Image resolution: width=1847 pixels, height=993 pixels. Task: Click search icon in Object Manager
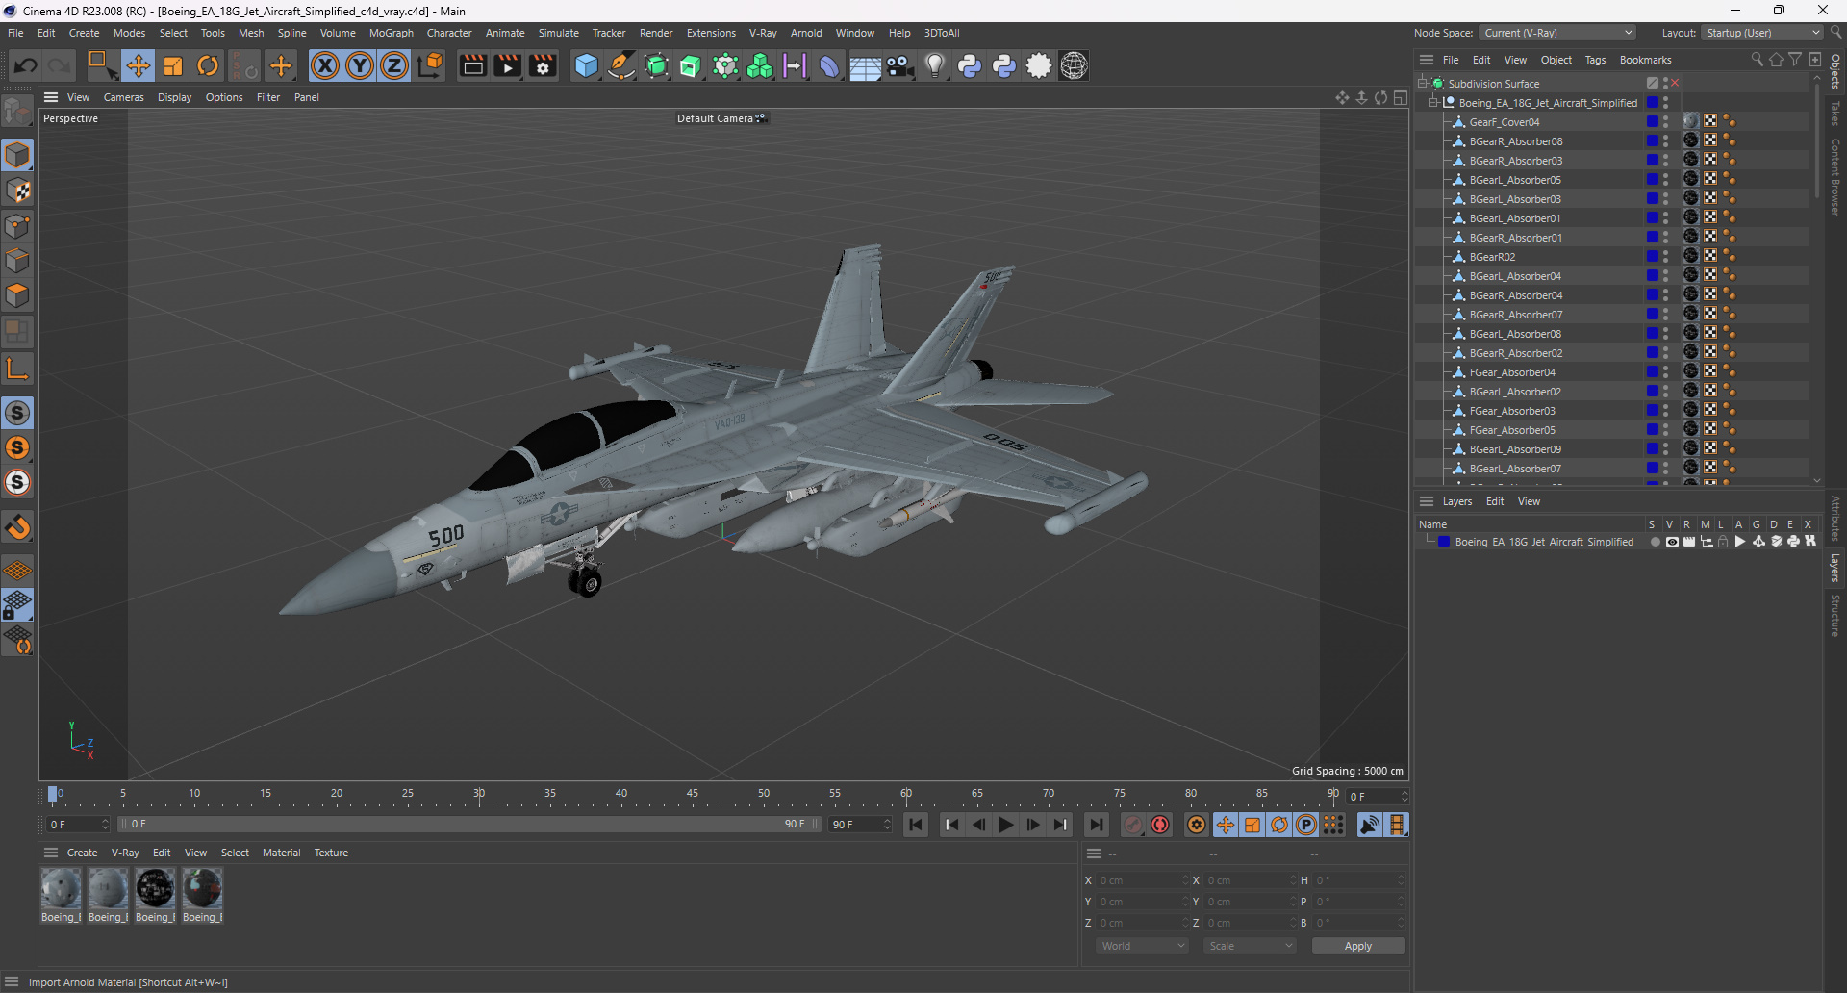[x=1757, y=60]
